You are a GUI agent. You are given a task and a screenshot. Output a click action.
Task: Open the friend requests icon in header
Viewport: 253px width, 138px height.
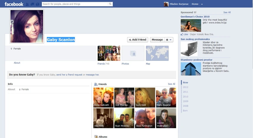(27, 4)
